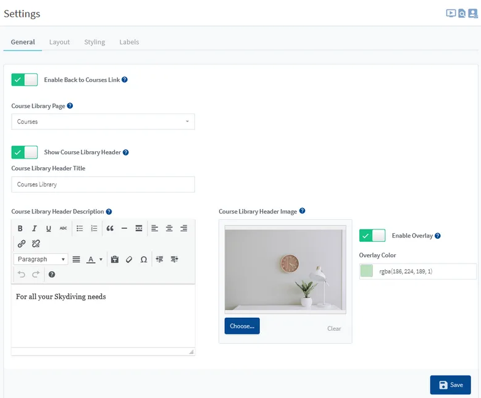Insert link with chain icon
481x398 pixels.
click(22, 244)
